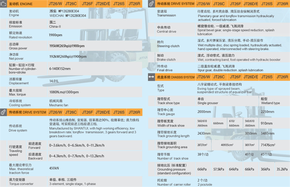Click the Displacement value 14.01L
This screenshot has width=290, height=187.
point(54,81)
